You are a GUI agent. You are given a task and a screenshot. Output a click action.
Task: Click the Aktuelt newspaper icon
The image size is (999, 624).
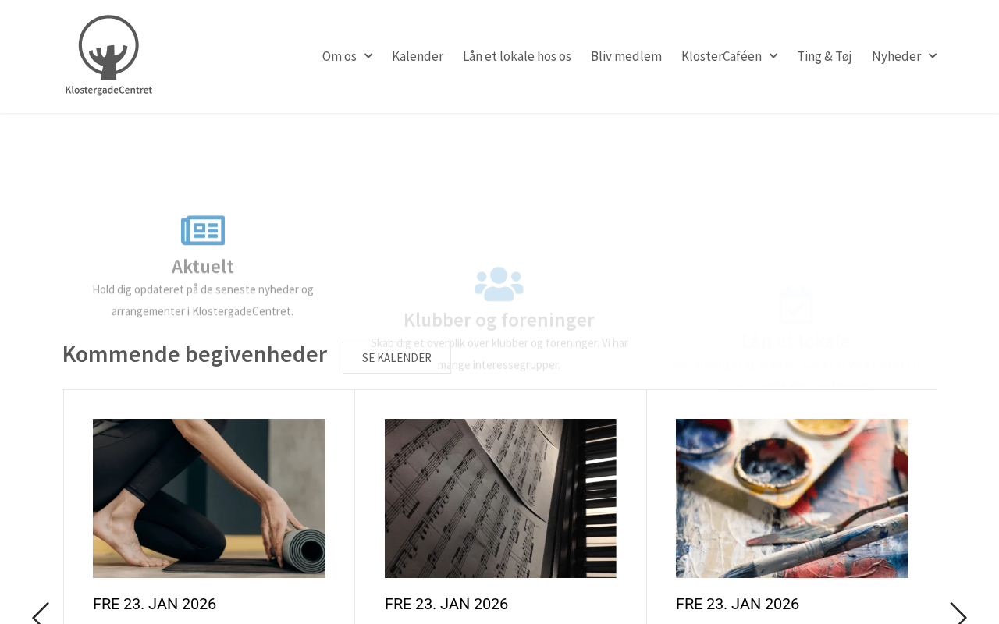coord(203,230)
